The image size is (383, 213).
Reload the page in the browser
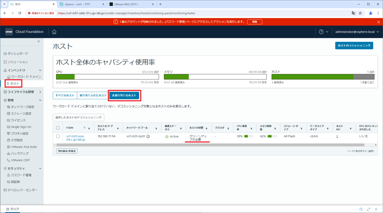(20, 13)
